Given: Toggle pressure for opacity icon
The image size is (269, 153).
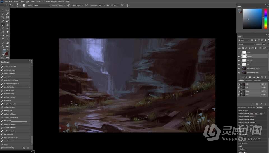Looking at the screenshot, I should (x=68, y=6).
